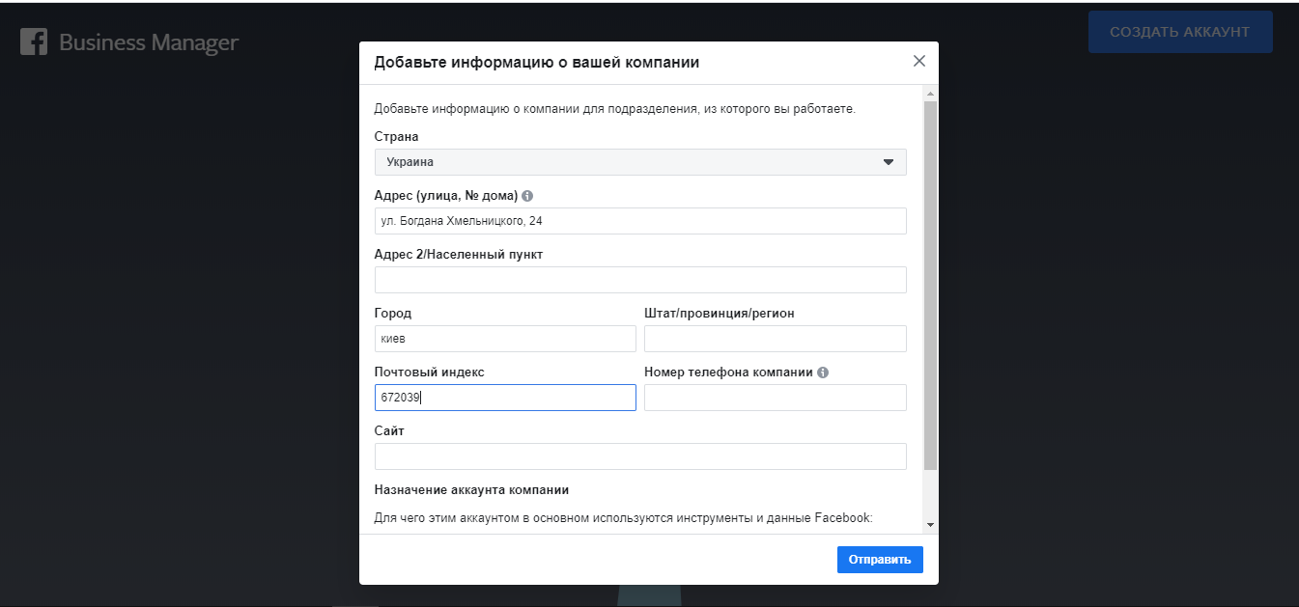Close the company information dialog
Viewport: 1299px width, 607px height.
[x=918, y=61]
